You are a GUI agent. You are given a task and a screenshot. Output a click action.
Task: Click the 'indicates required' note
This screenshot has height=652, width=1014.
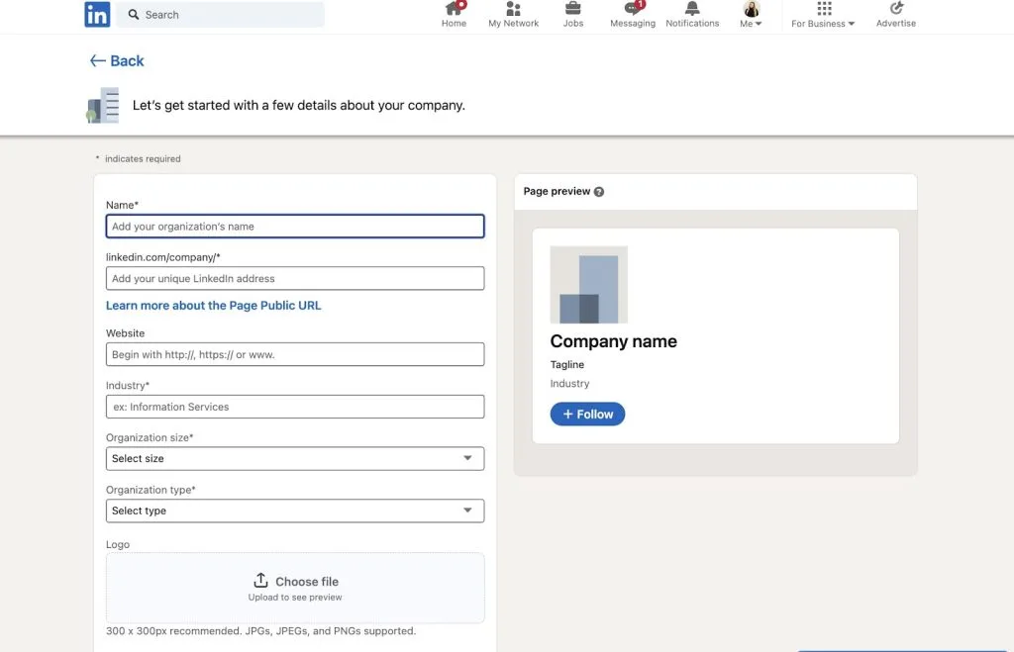[143, 159]
